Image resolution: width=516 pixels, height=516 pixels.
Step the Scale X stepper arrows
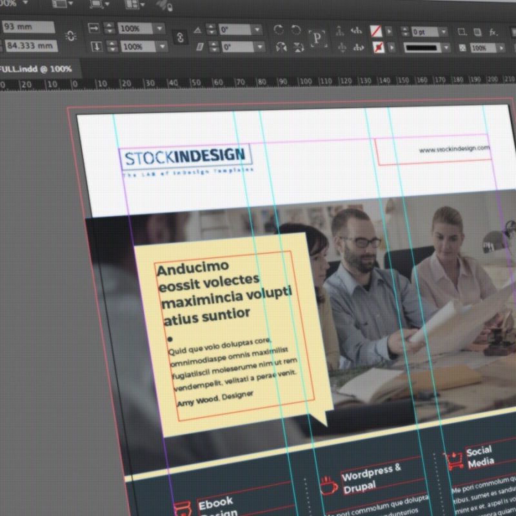109,28
